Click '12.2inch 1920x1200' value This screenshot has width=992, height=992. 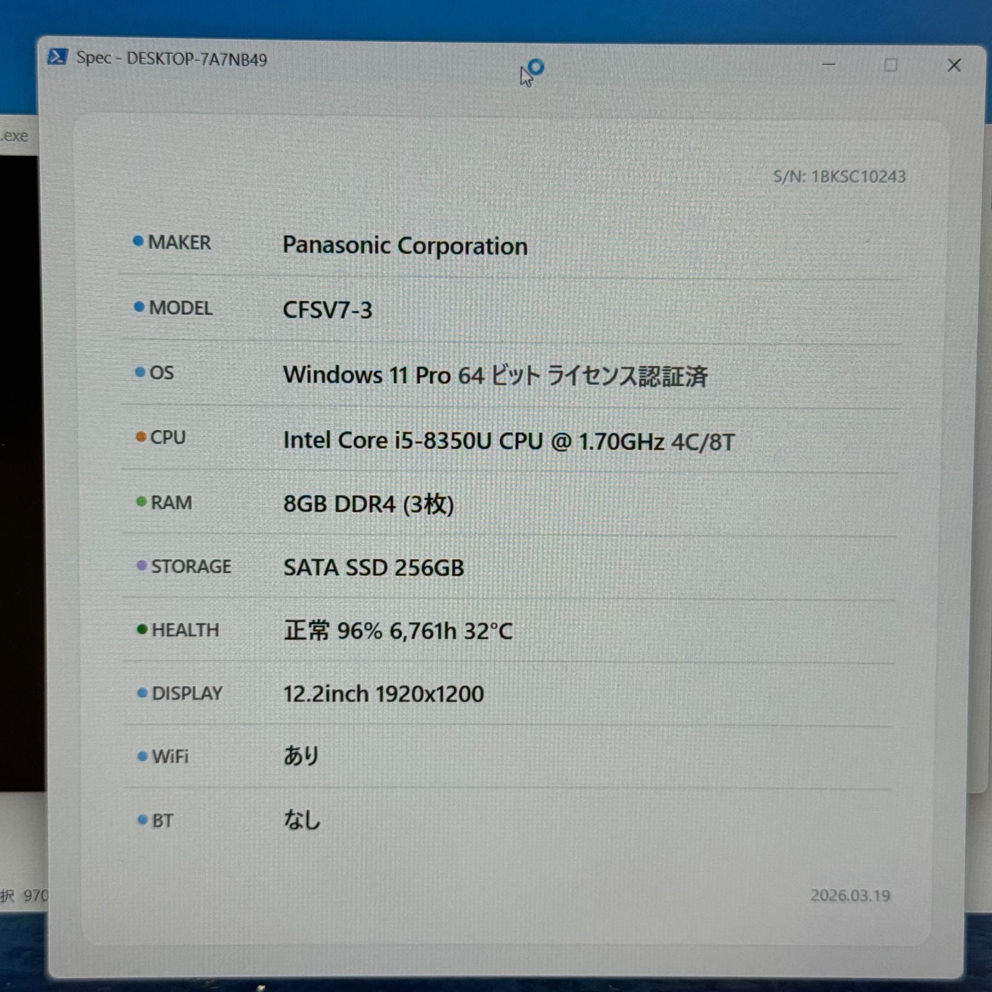pyautogui.click(x=384, y=694)
